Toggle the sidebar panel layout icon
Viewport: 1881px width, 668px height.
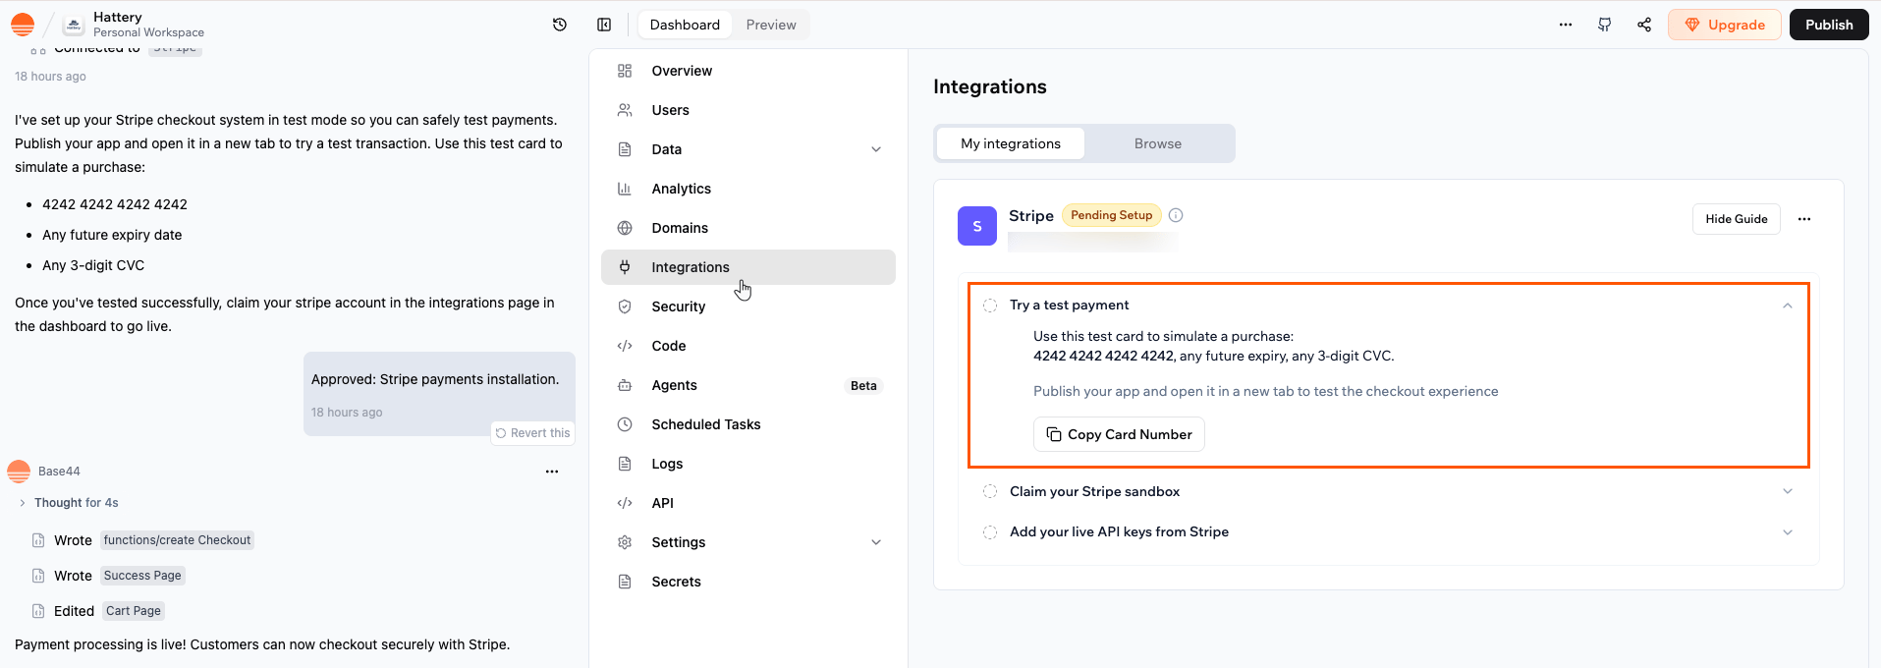604,25
